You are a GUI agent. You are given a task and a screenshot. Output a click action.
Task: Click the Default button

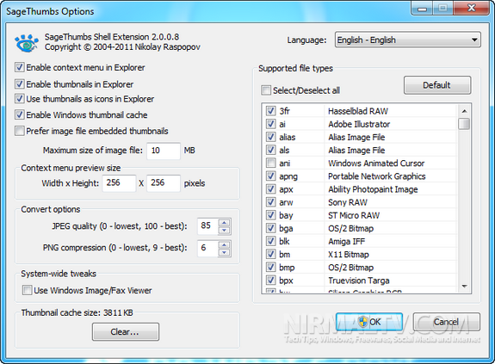[x=437, y=85]
